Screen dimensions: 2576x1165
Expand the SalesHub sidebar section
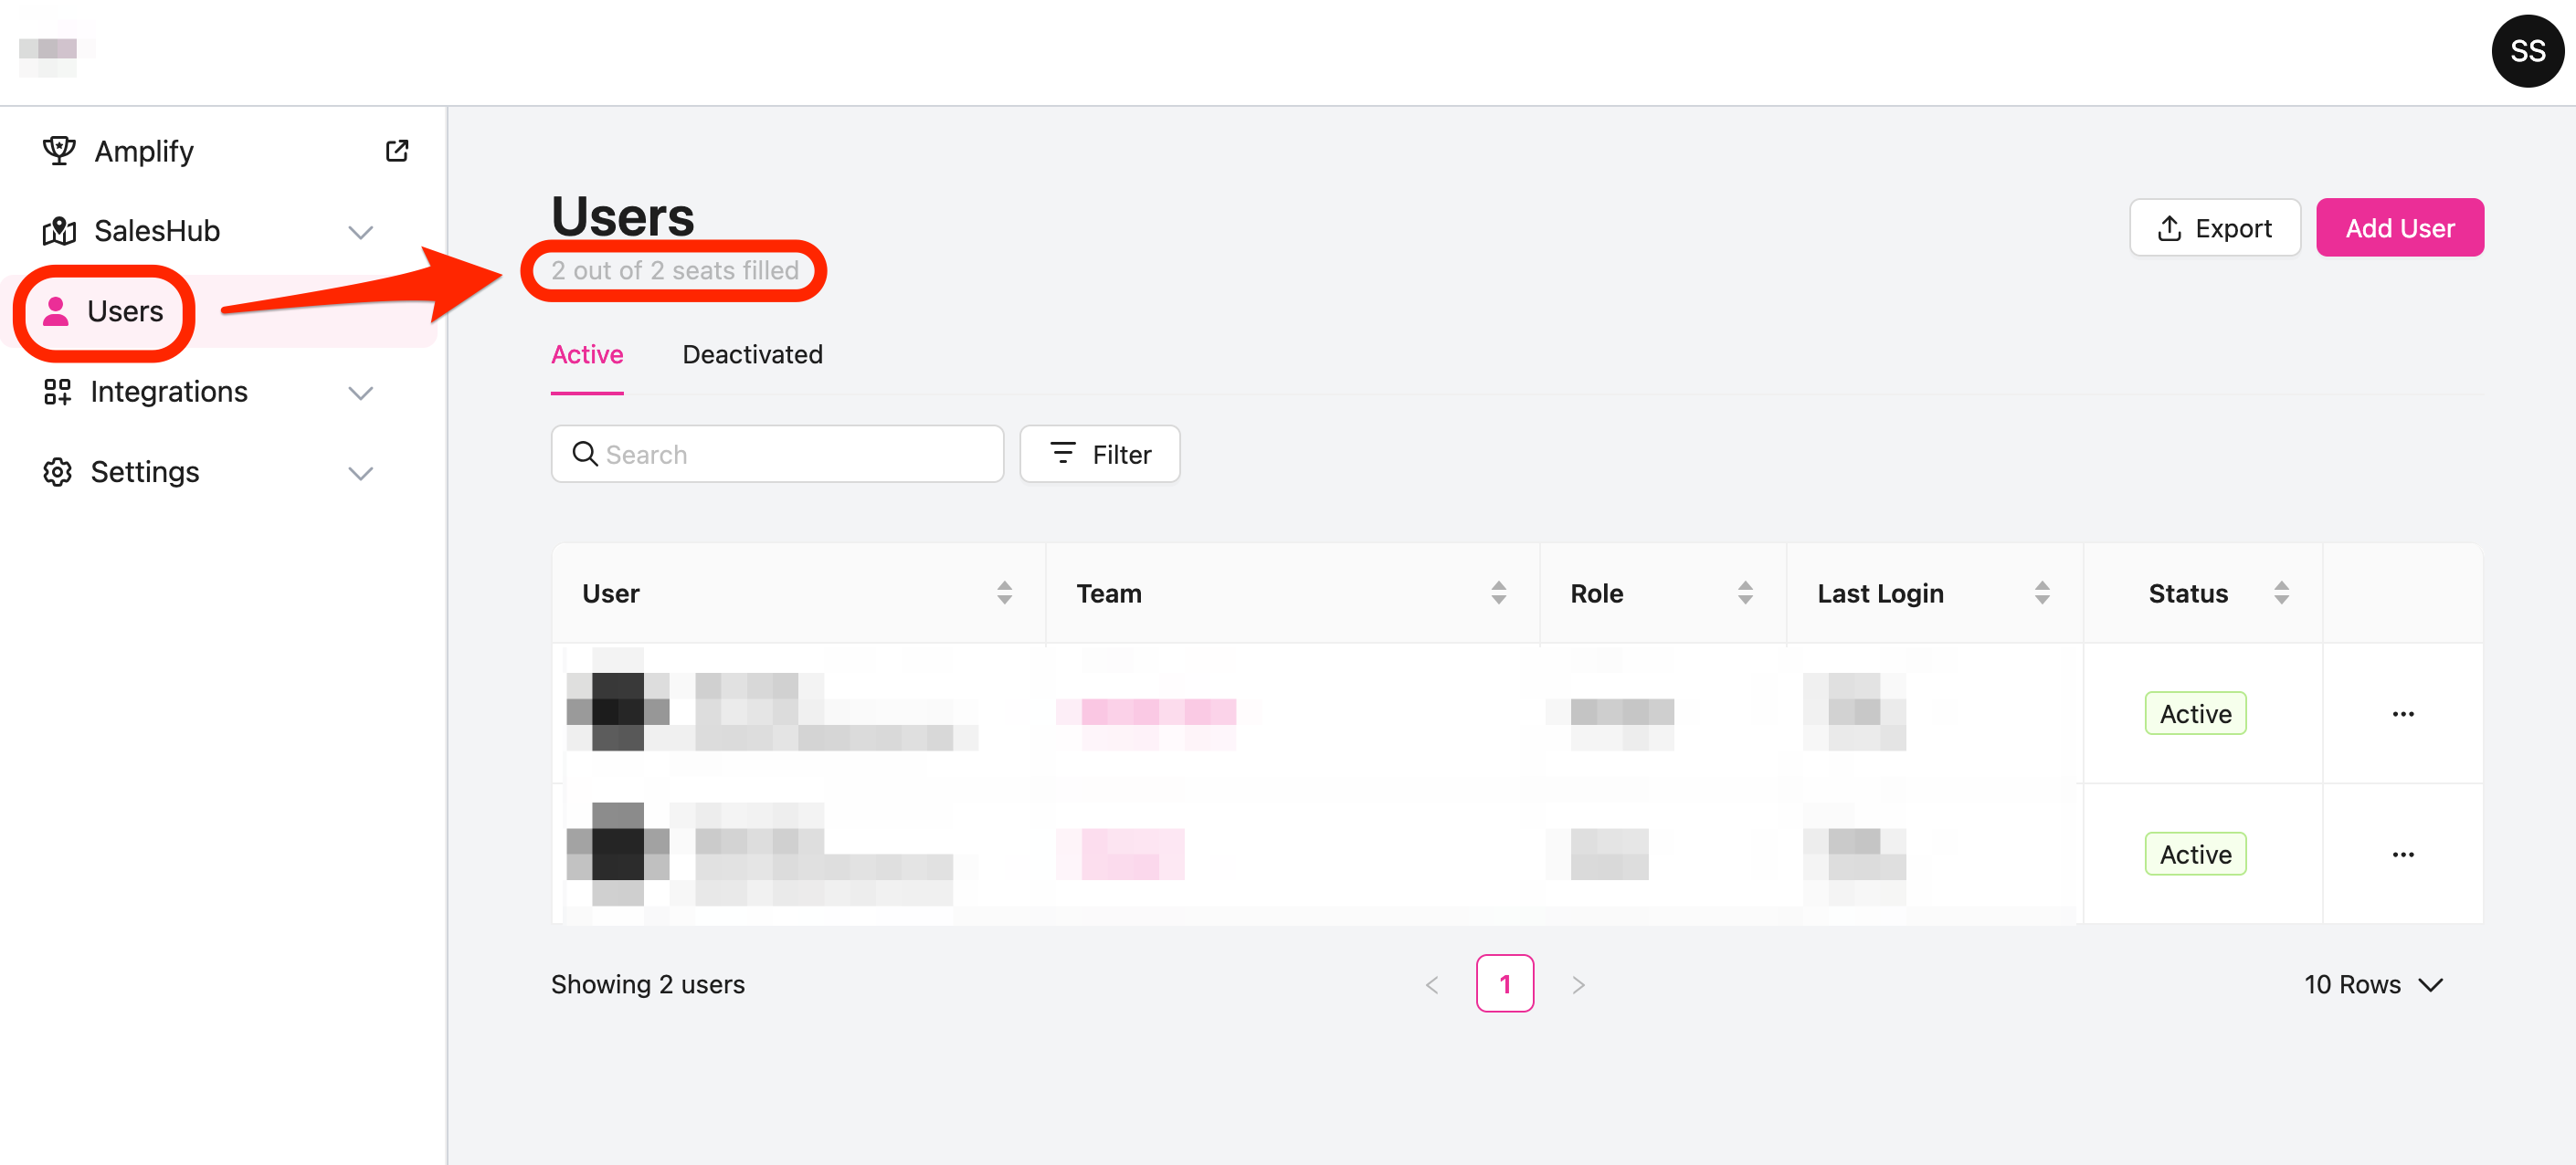[360, 232]
